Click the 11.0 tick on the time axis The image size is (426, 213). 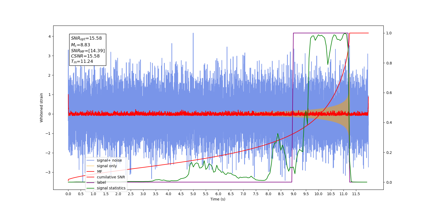click(343, 194)
